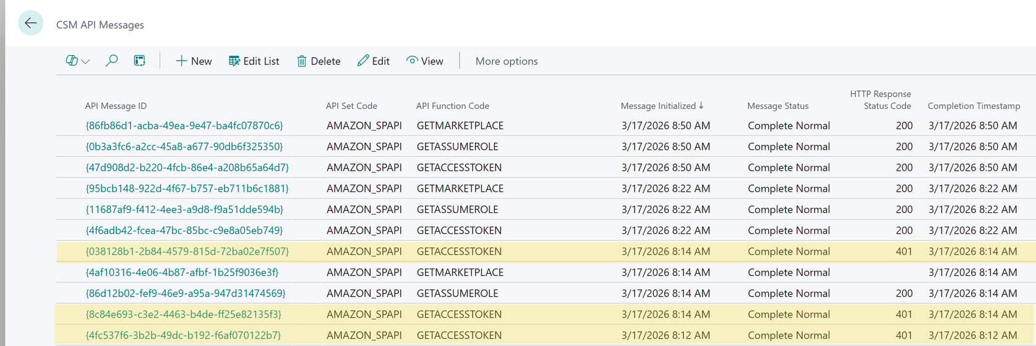Image resolution: width=1036 pixels, height=346 pixels.
Task: Click 401 status code in 4fc537f6 row
Action: click(x=904, y=335)
